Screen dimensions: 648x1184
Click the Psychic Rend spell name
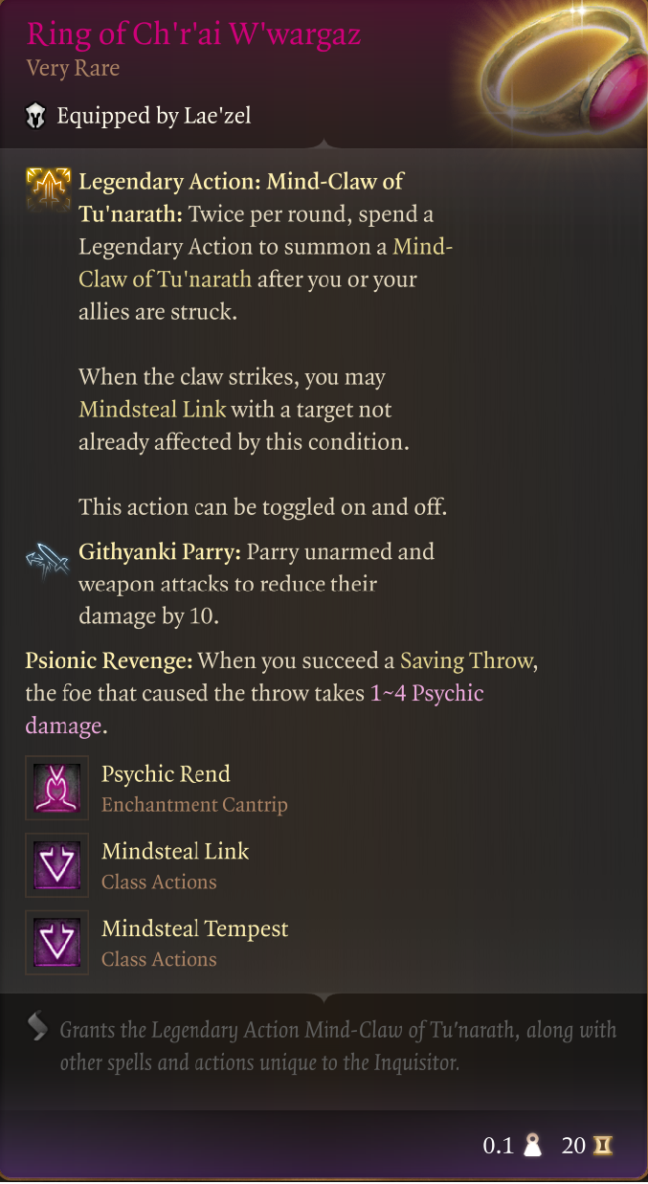click(166, 773)
